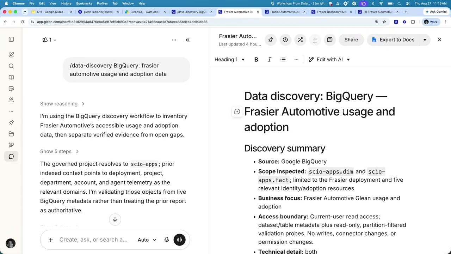The width and height of the screenshot is (451, 254).
Task: Select the active chat bubble sidebar icon
Action: (x=11, y=156)
